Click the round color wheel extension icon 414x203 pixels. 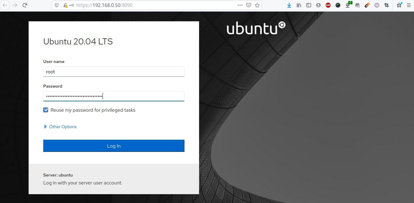338,5
